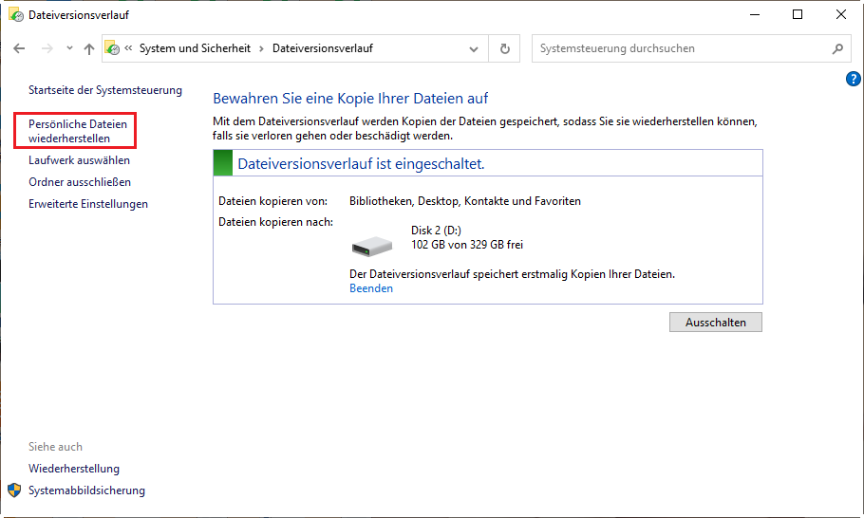Click the double chevron at the breadcrumb start
The height and width of the screenshot is (518, 864).
tap(128, 48)
